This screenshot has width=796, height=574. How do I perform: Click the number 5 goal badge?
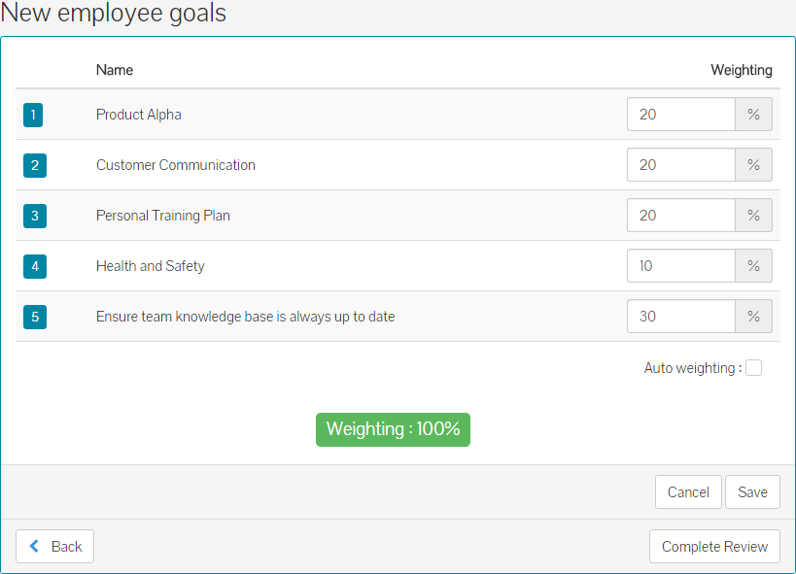(34, 317)
